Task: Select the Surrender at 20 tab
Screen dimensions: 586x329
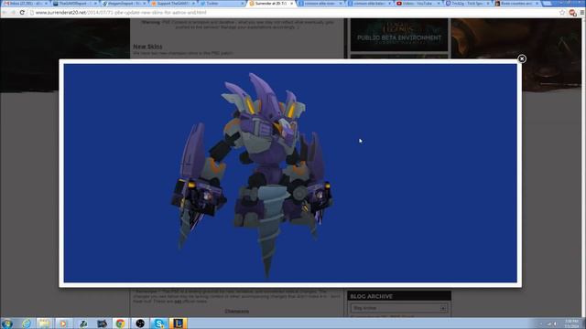Action: 270,4
